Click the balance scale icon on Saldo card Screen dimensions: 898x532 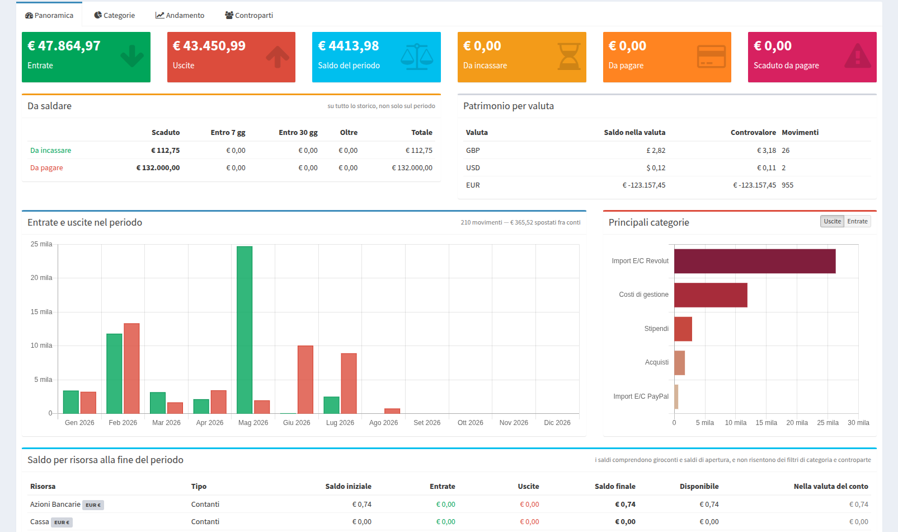417,57
